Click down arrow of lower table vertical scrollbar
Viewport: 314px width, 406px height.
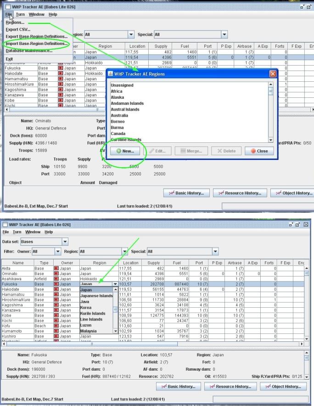(307, 338)
